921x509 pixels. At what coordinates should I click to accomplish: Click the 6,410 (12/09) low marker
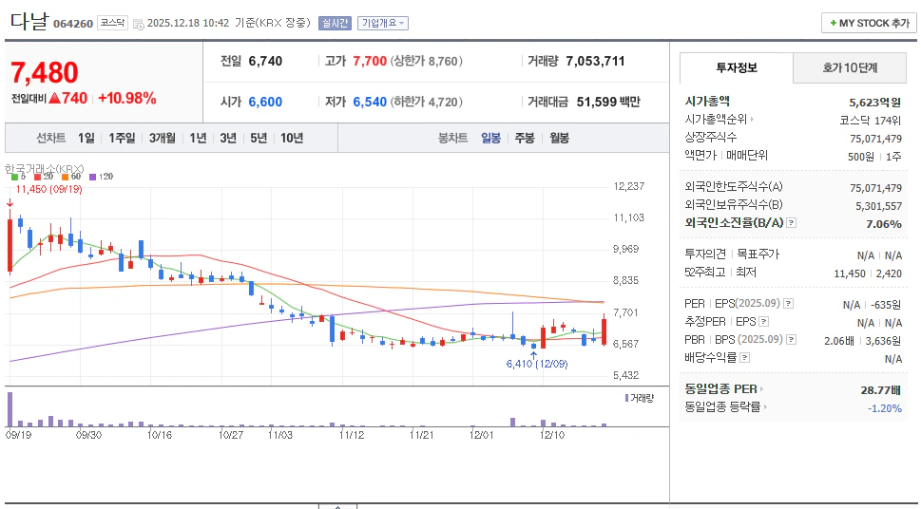pyautogui.click(x=537, y=364)
